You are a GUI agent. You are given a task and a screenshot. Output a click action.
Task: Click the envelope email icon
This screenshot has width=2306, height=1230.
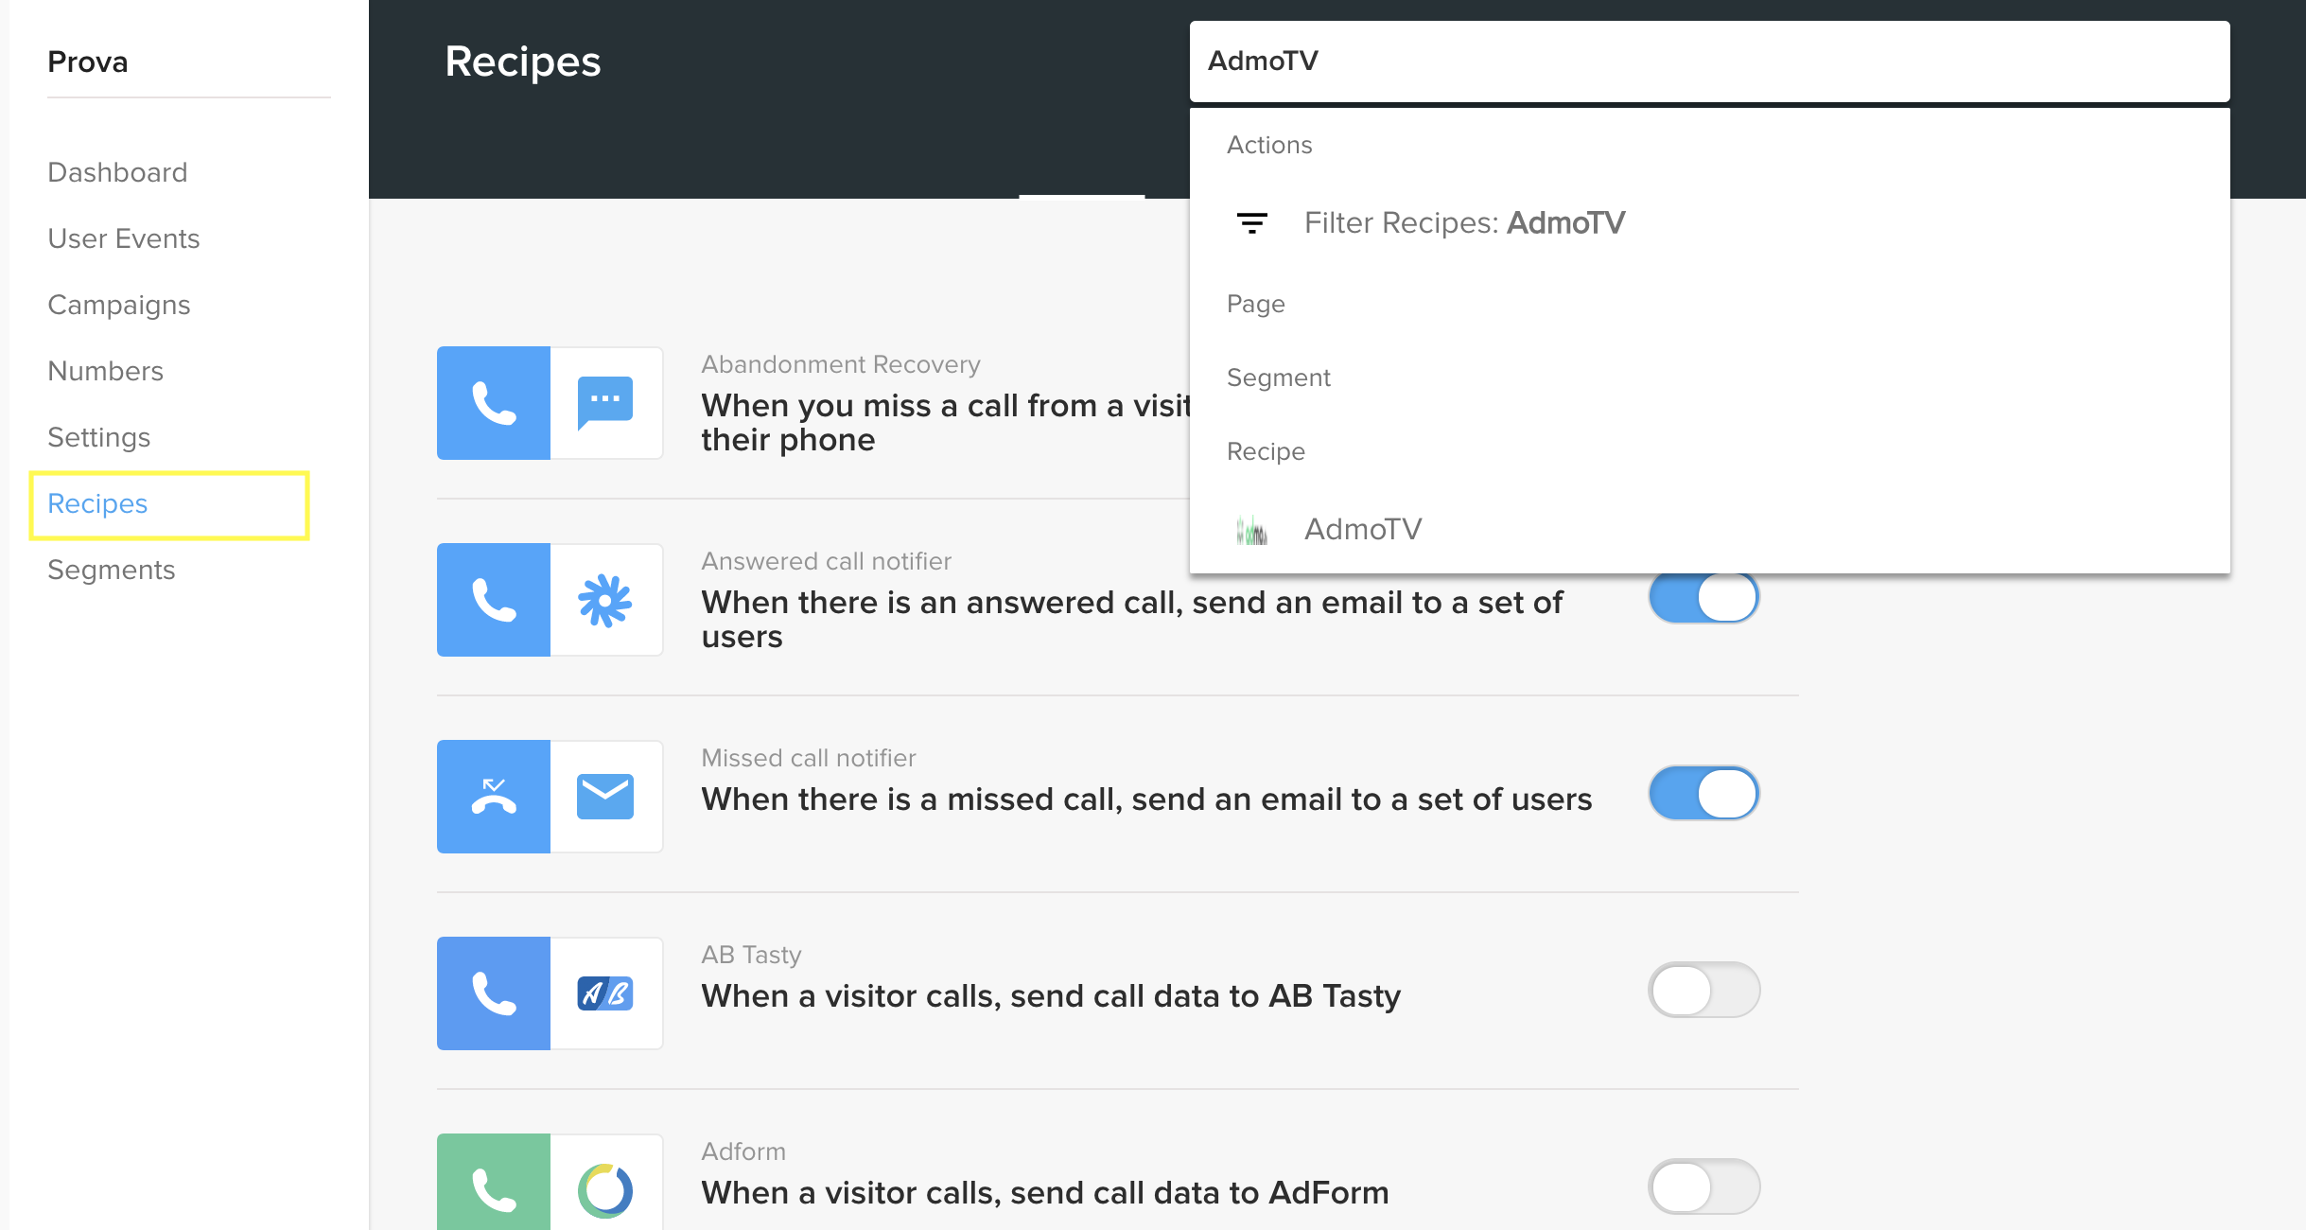605,797
